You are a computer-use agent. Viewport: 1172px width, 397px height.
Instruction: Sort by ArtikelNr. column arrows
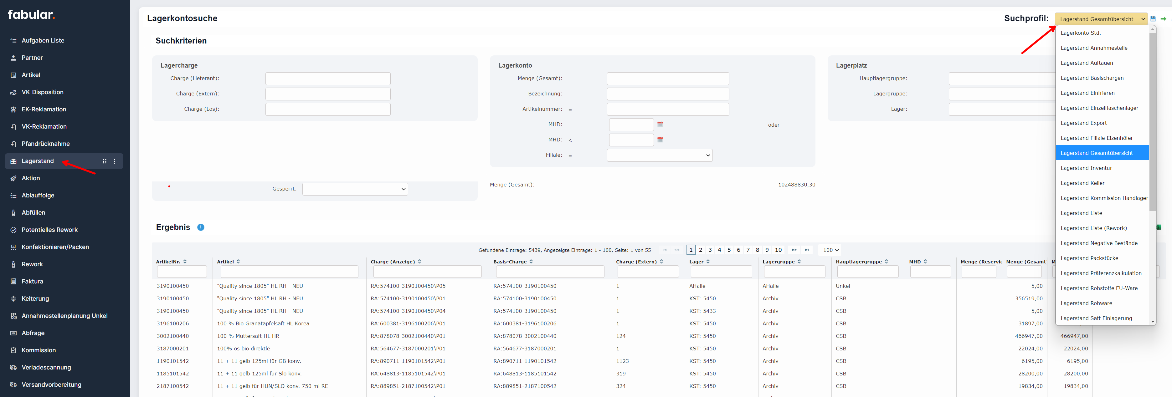(x=185, y=262)
